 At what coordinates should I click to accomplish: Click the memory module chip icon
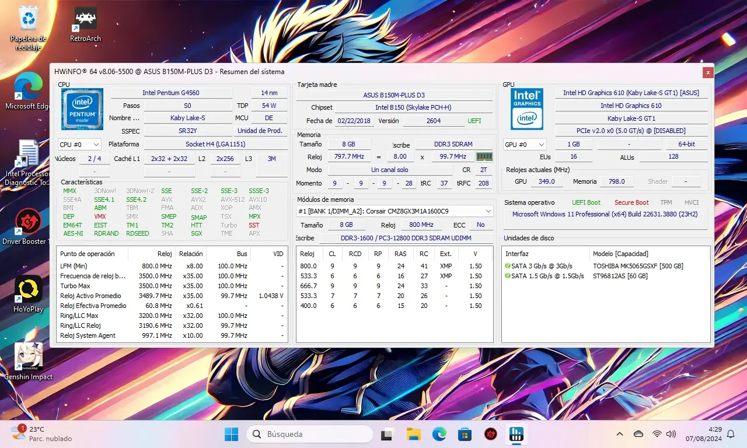point(484,156)
